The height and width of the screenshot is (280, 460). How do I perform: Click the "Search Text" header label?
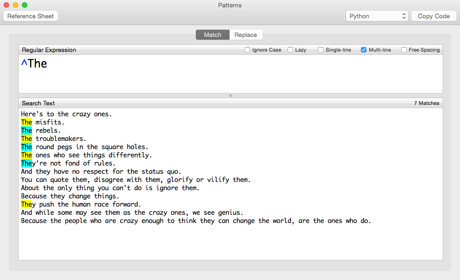click(38, 103)
